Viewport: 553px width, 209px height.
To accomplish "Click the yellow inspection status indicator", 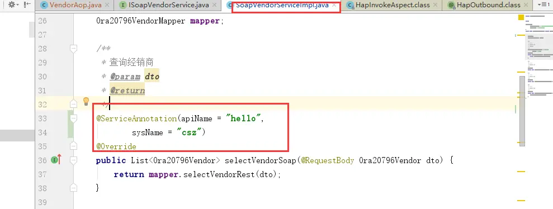I will tap(521, 17).
